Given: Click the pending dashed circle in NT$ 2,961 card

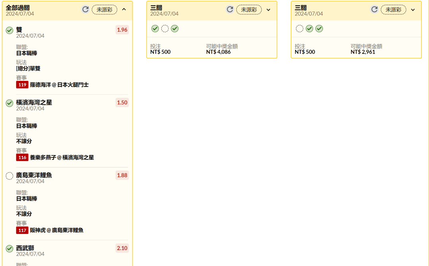Looking at the screenshot, I should [300, 29].
